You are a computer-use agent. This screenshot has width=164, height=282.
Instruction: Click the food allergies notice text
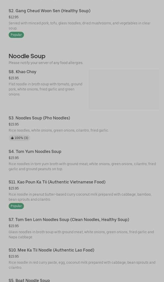(x=46, y=63)
